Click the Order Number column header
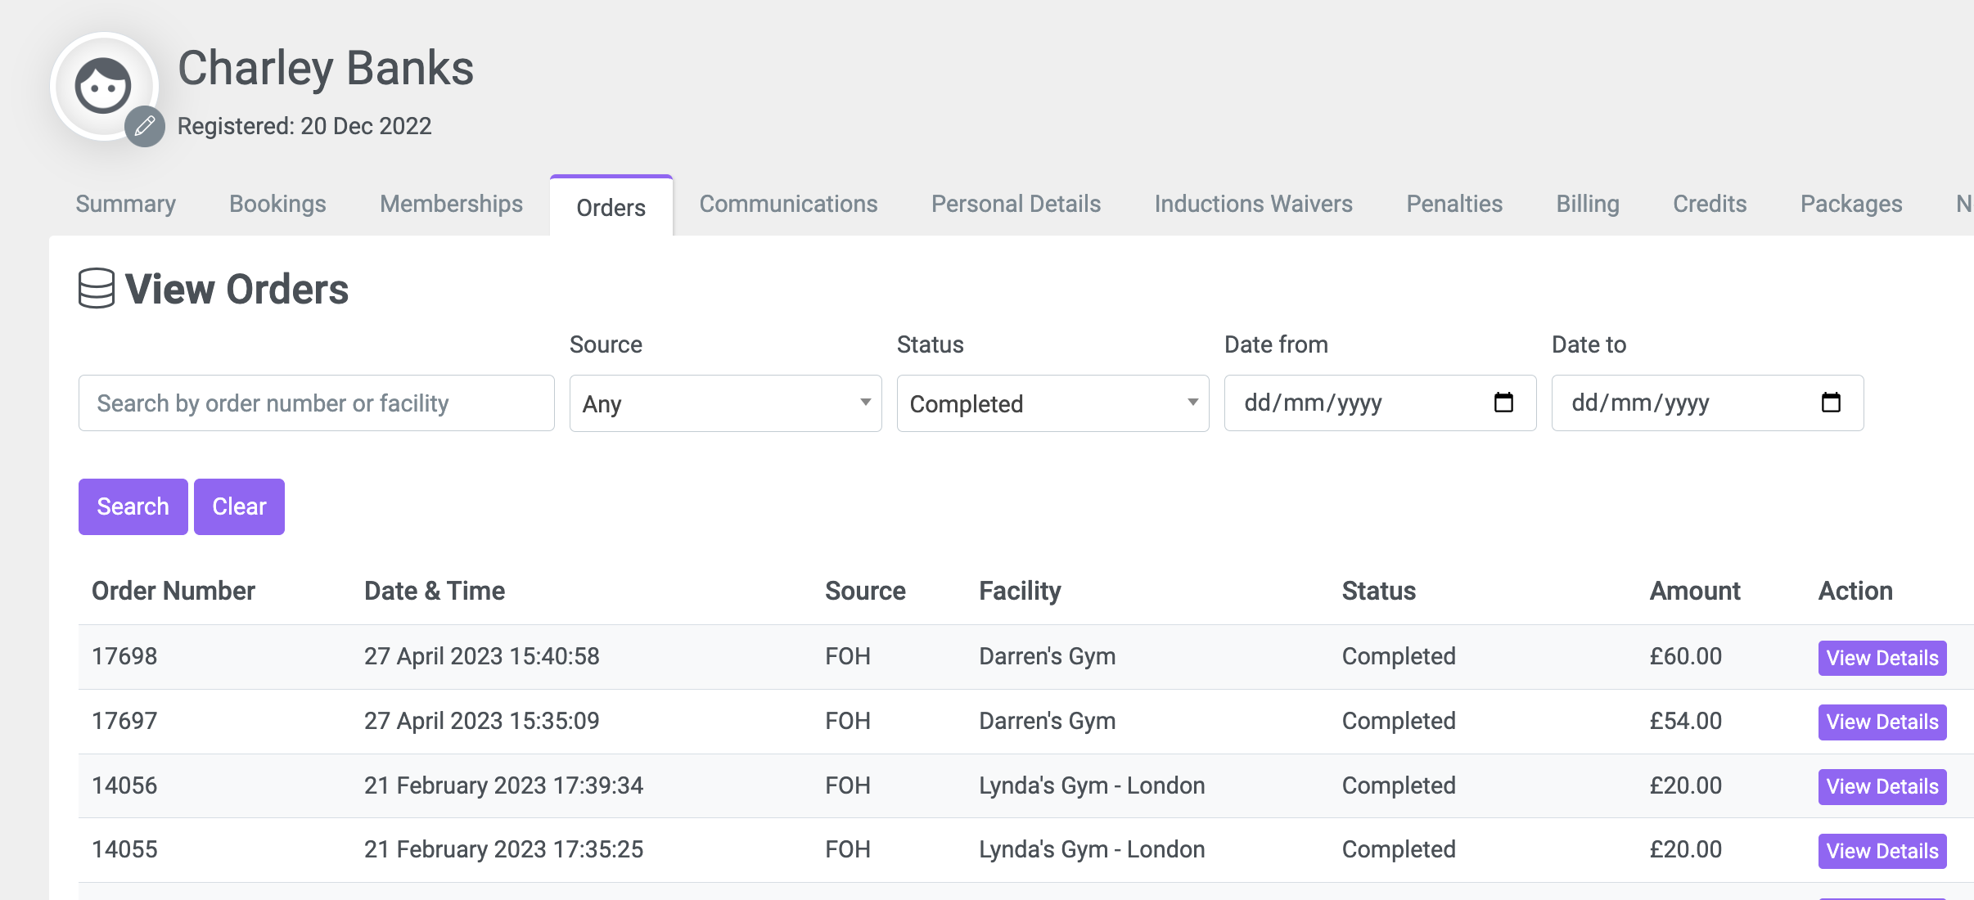 pyautogui.click(x=174, y=591)
